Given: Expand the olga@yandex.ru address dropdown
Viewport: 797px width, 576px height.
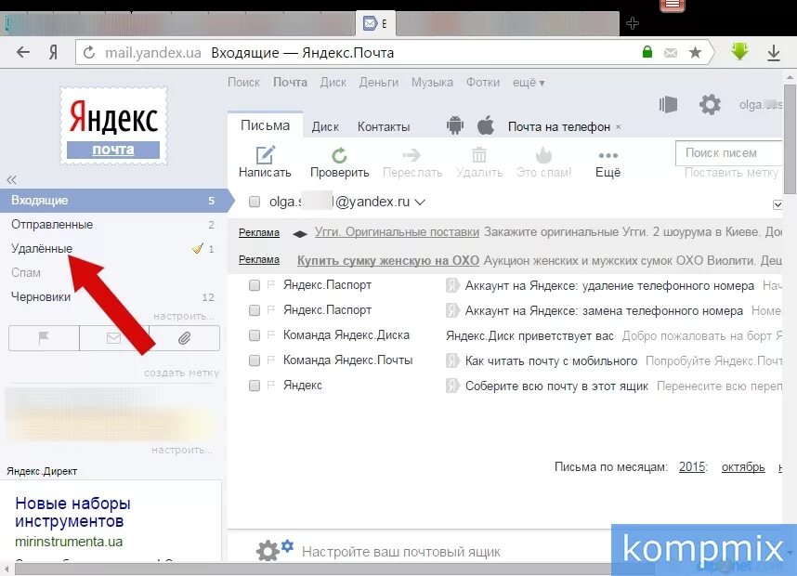Looking at the screenshot, I should (x=420, y=203).
